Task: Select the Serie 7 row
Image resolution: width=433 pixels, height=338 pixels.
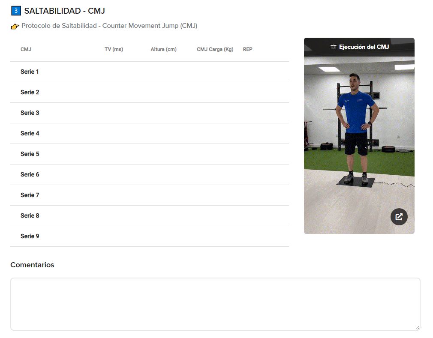Action: point(150,195)
